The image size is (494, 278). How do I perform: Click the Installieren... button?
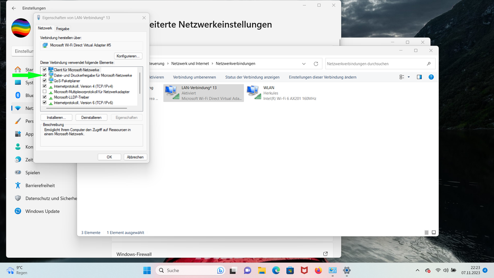pos(56,117)
